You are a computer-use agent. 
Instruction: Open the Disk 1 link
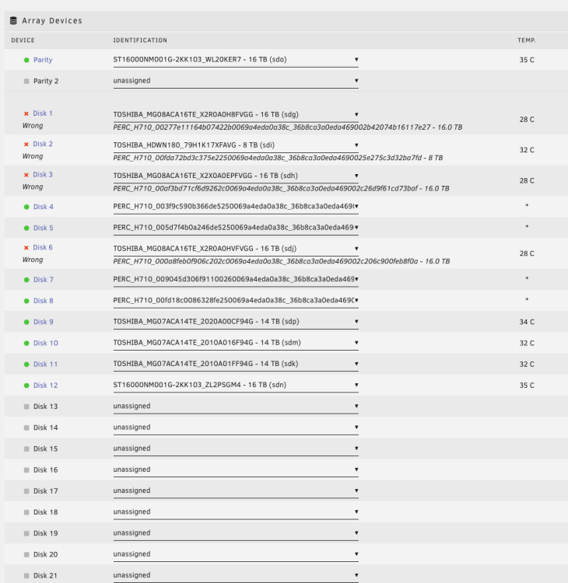coord(43,113)
